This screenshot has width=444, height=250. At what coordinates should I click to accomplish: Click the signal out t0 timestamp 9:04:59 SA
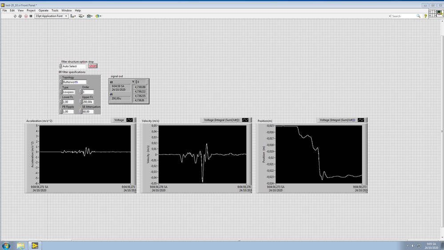click(120, 88)
